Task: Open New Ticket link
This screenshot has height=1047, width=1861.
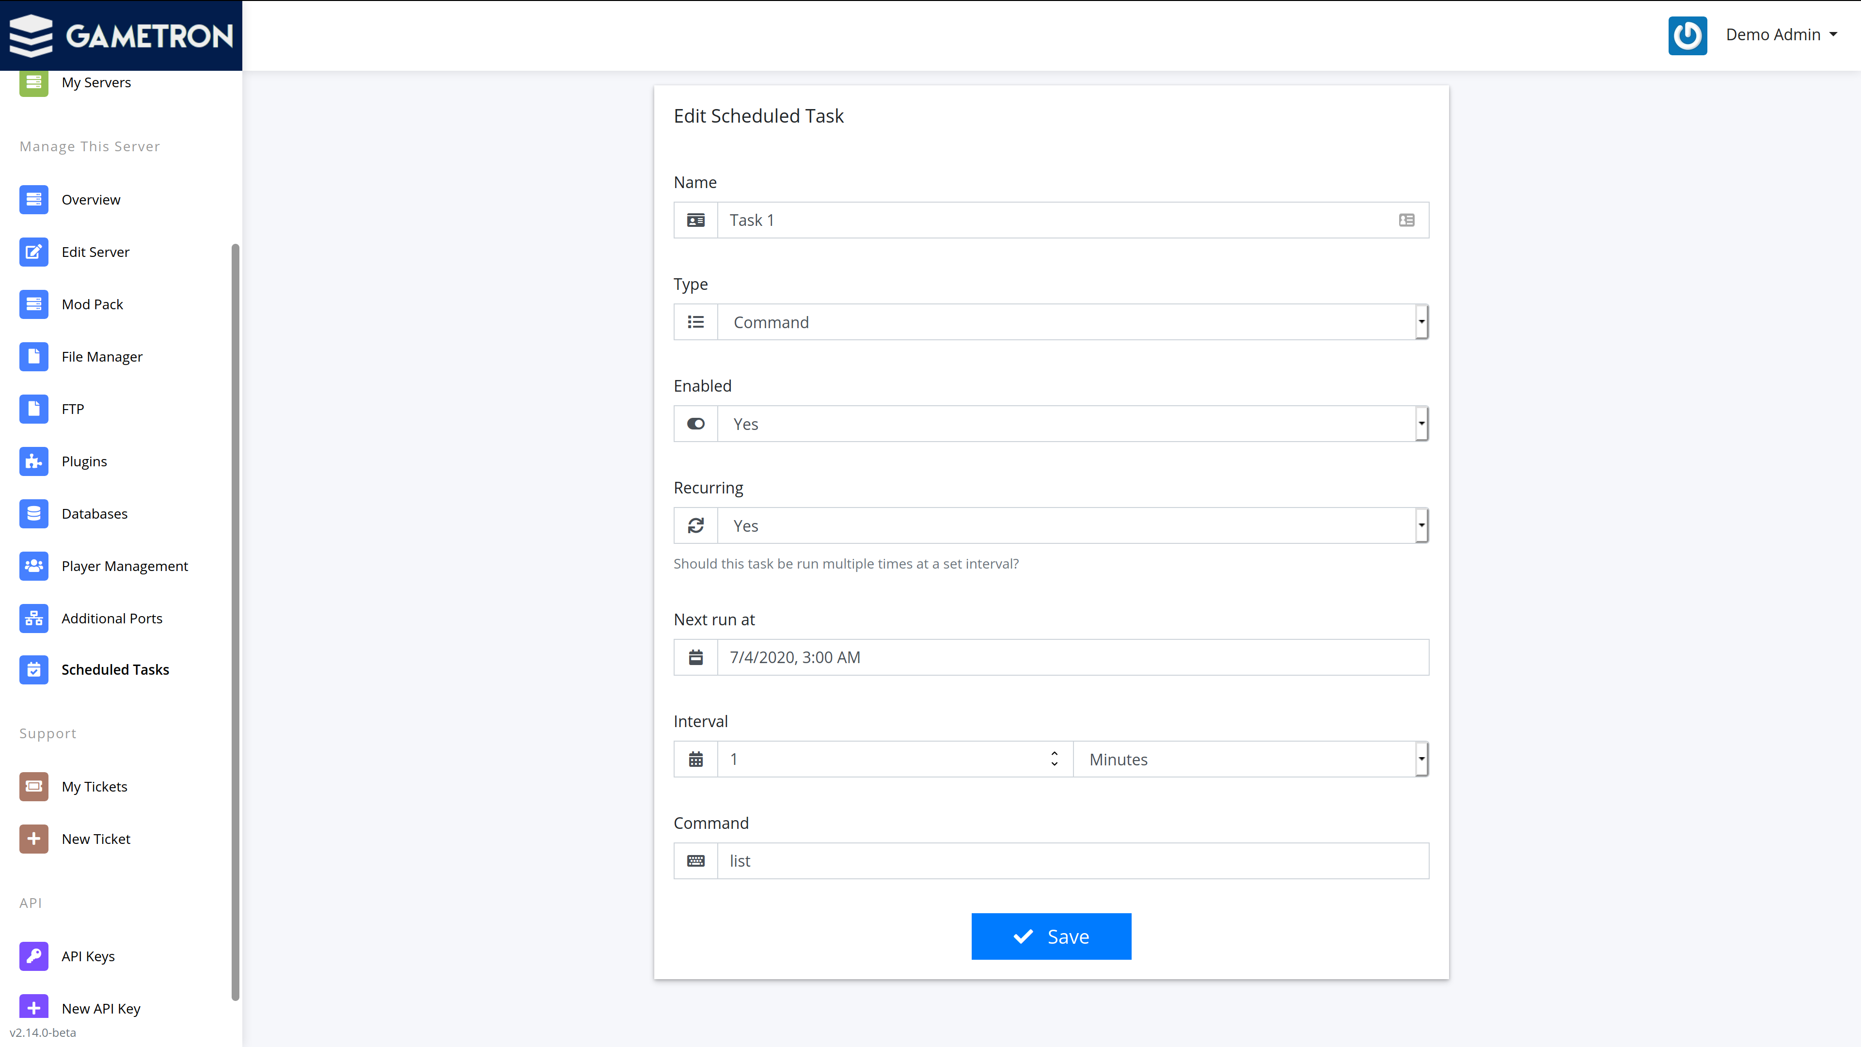Action: tap(96, 840)
